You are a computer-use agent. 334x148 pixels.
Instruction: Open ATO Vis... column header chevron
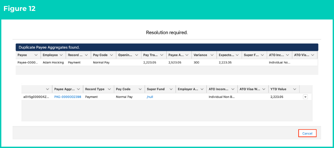point(312,55)
